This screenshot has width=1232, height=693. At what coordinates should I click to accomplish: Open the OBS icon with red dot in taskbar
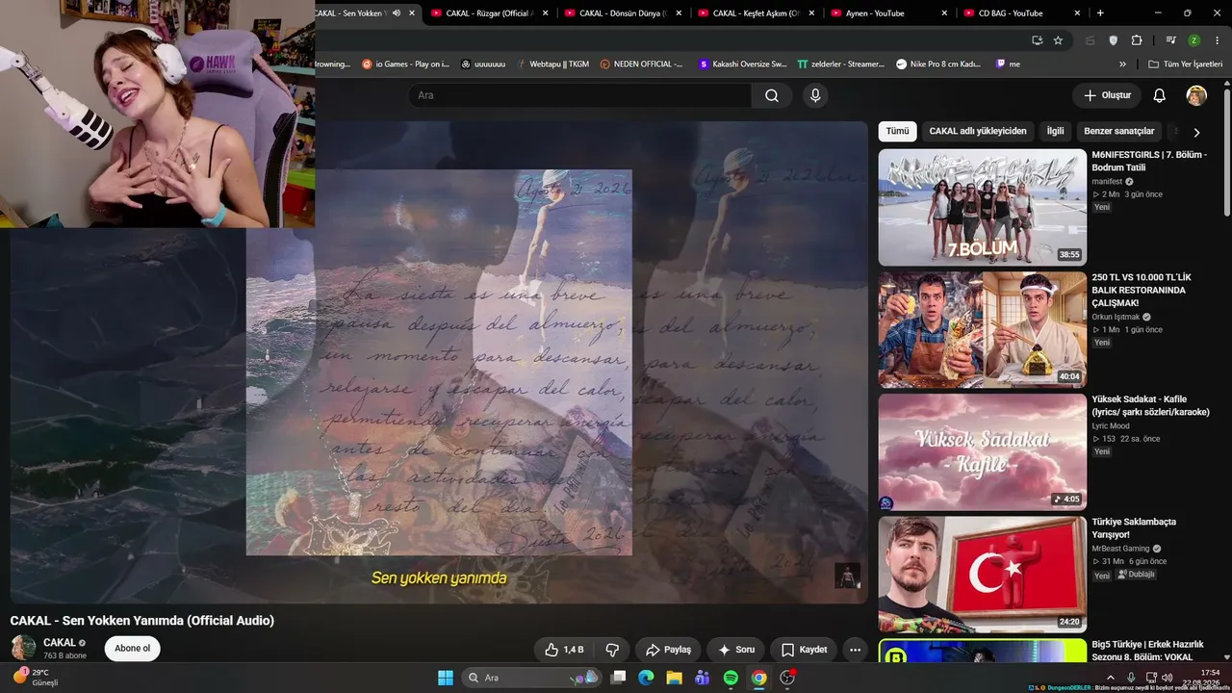[787, 678]
